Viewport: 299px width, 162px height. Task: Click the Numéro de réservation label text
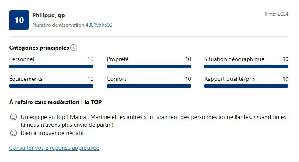click(58, 25)
